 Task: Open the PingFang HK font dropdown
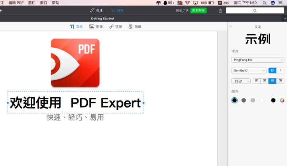pos(258,60)
